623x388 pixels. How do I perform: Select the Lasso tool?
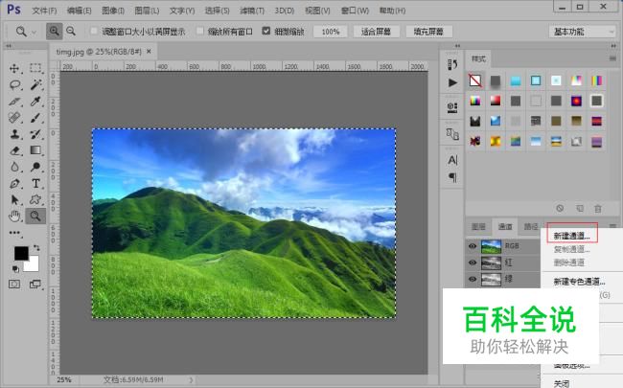click(14, 84)
